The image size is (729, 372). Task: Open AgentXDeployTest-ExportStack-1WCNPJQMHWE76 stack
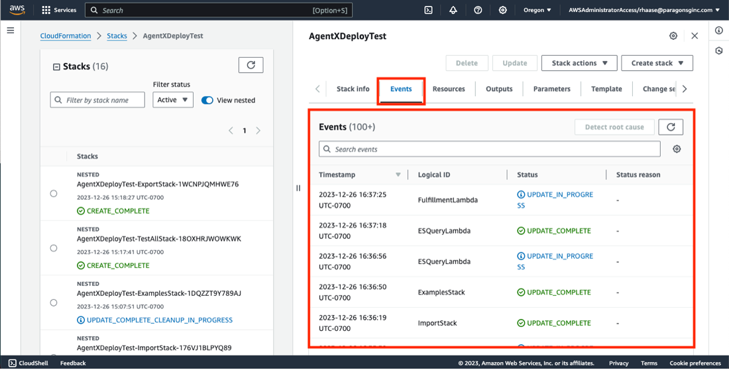click(x=158, y=184)
